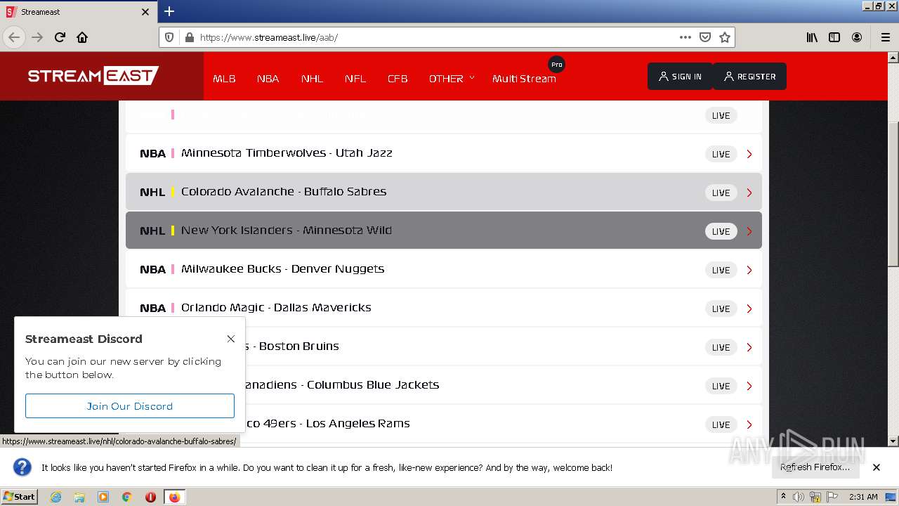Image resolution: width=899 pixels, height=506 pixels.
Task: Click arrow chevron on Columbus Blue Jackets row
Action: (x=749, y=386)
